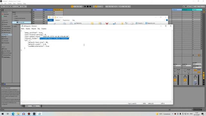This screenshot has height=116, width=206.
Task: Click the Tap tempo button
Action: click(x=2, y=6)
